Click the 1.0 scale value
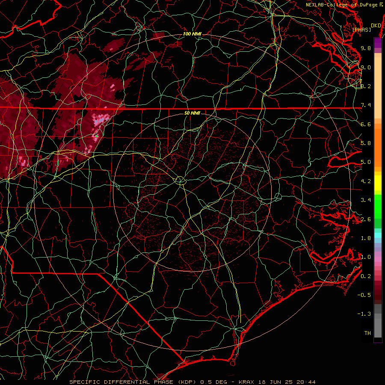Screen dimensions: 385x385 tap(366, 257)
